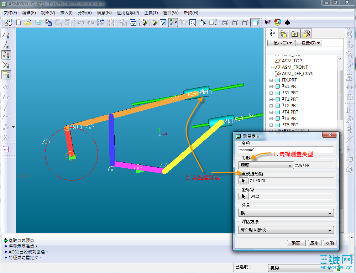Open a file with the folder icon
Viewport: 356px width, 273px height.
[28, 22]
